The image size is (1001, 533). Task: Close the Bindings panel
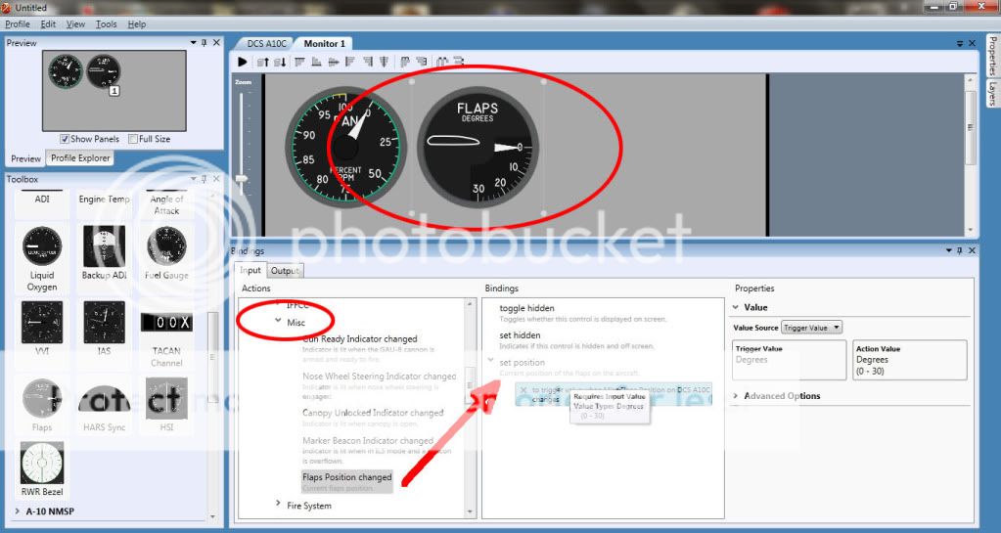[973, 251]
